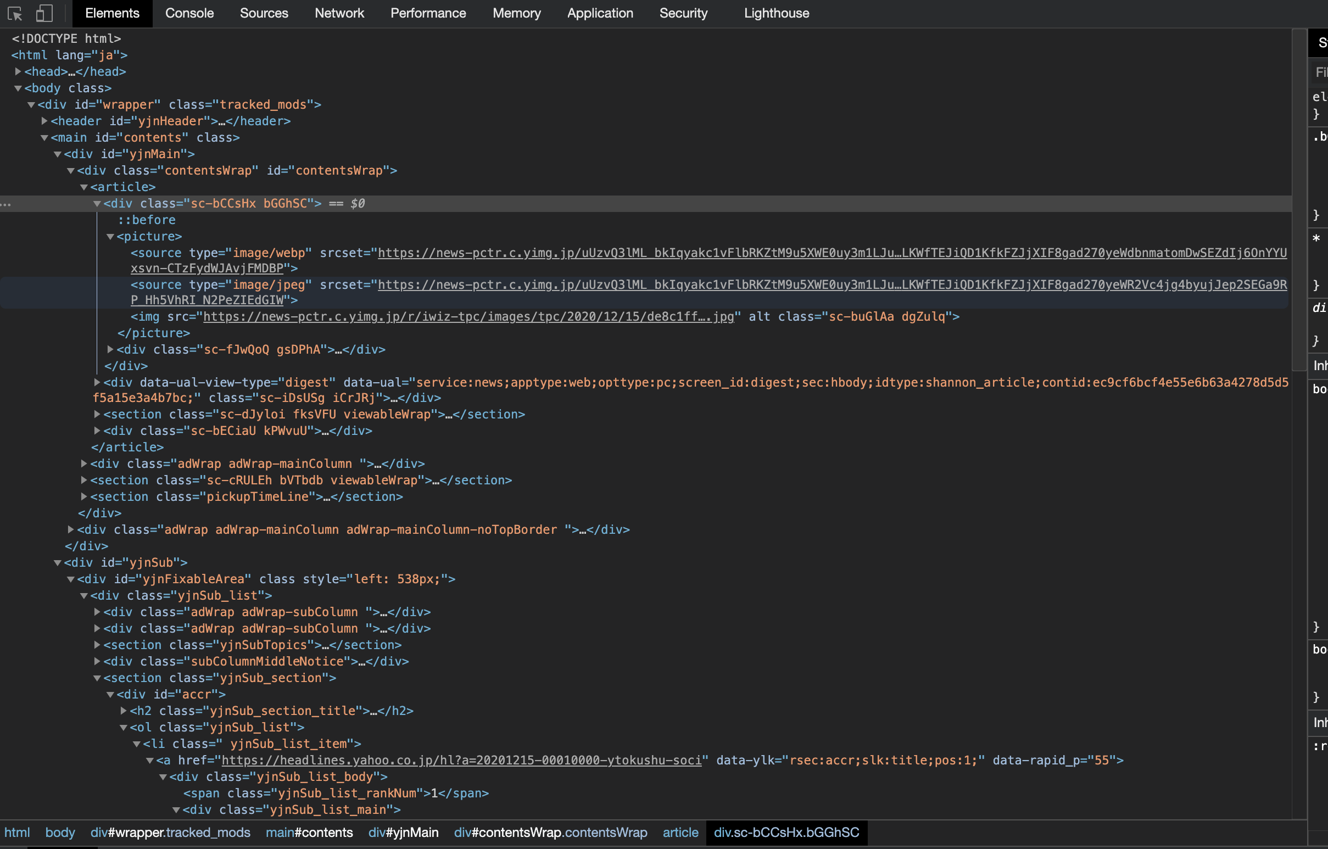Open the Network tab
The image size is (1328, 849).
pos(339,13)
